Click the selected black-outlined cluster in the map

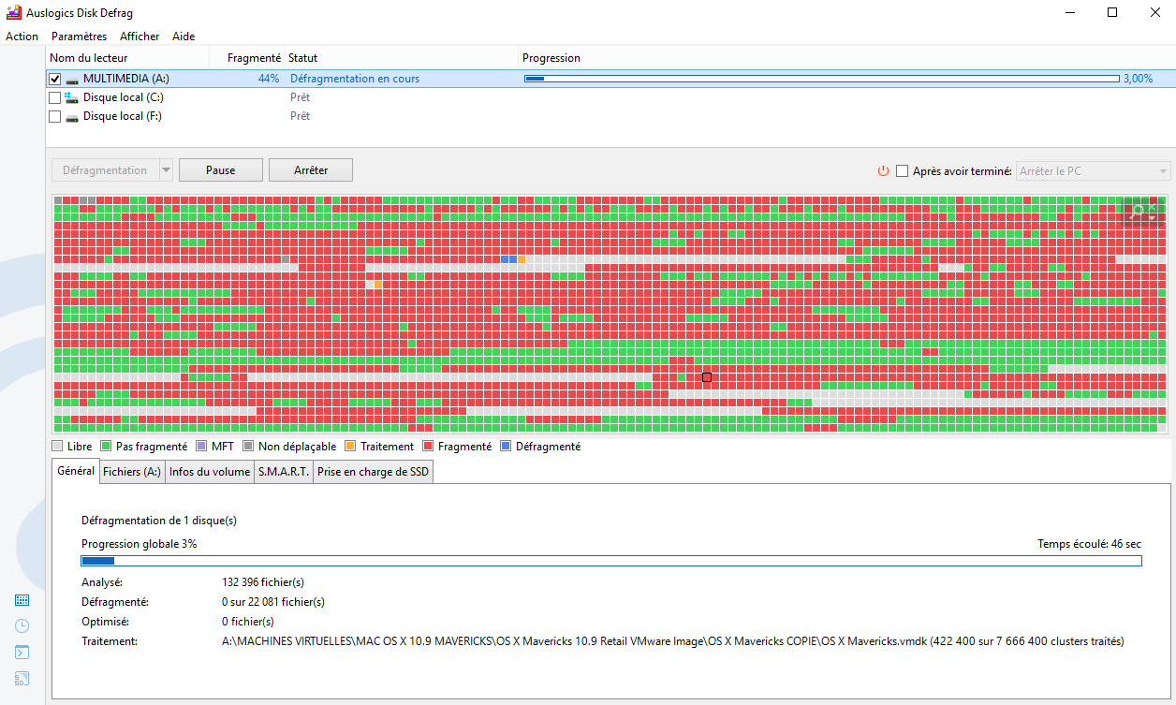coord(707,377)
